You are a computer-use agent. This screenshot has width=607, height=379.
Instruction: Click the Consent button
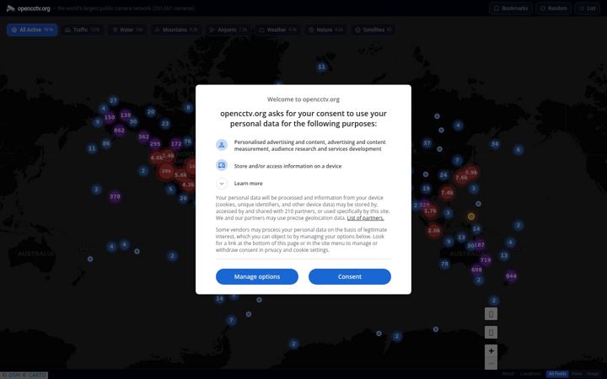(350, 276)
